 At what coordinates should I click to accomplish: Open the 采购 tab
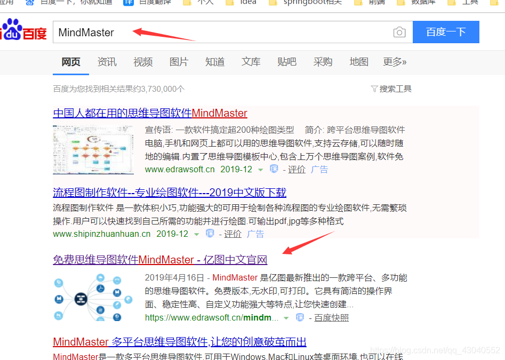pos(323,62)
